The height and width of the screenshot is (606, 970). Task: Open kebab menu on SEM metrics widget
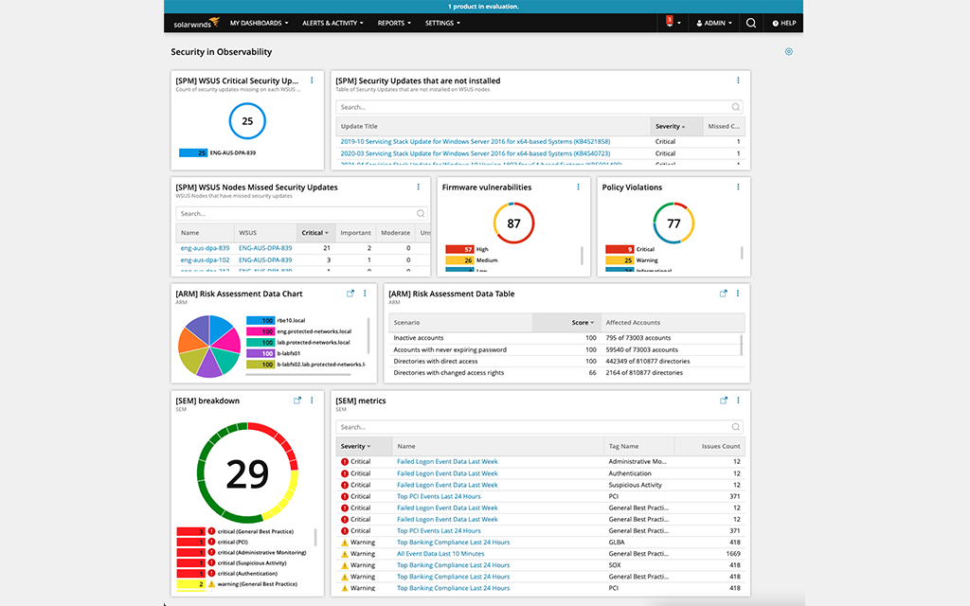[x=738, y=401]
